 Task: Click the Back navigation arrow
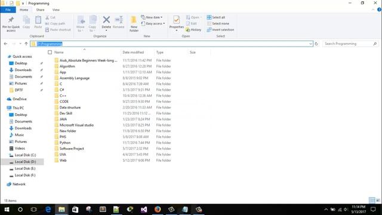point(5,44)
